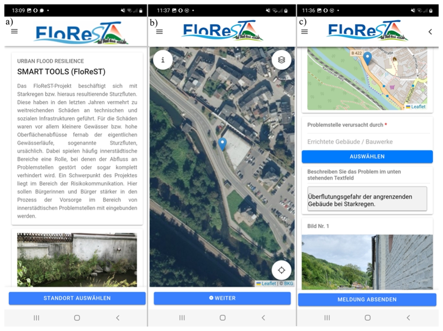Open recent apps on middle screen
Screen dimensions: 443x331
[x=182, y=318]
